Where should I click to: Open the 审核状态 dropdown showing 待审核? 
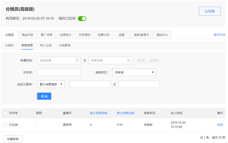click(134, 72)
